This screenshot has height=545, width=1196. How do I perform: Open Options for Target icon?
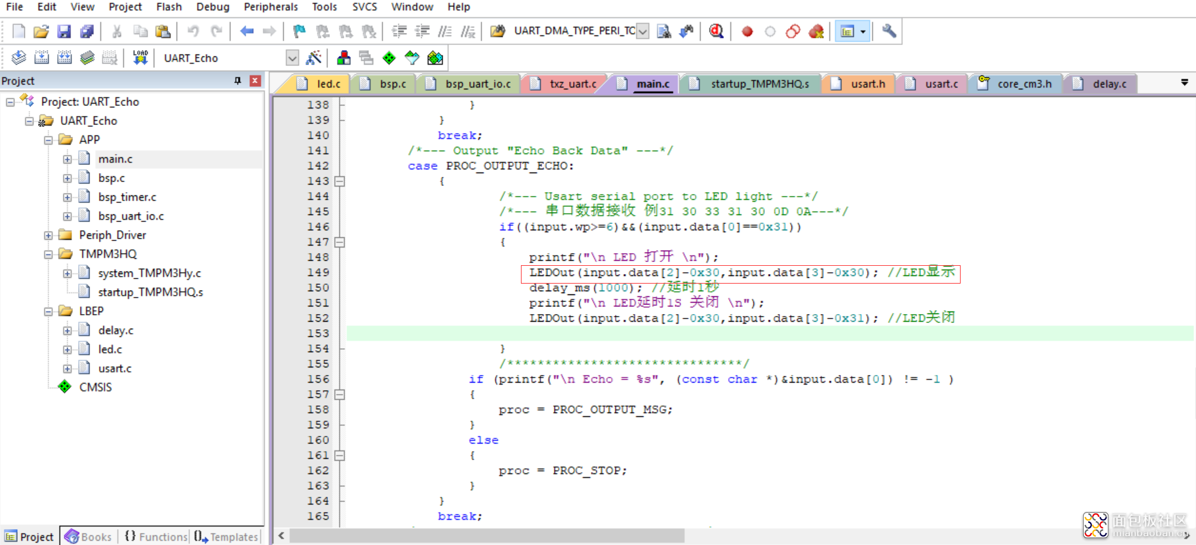point(313,58)
